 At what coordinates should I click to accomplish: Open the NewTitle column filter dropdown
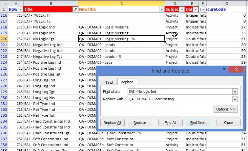[161, 10]
